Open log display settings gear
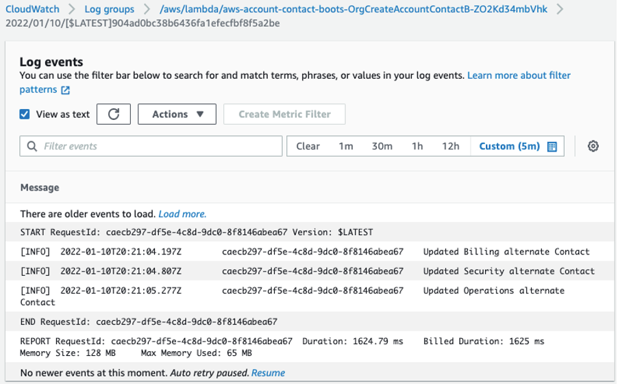The height and width of the screenshot is (384, 618). (593, 146)
